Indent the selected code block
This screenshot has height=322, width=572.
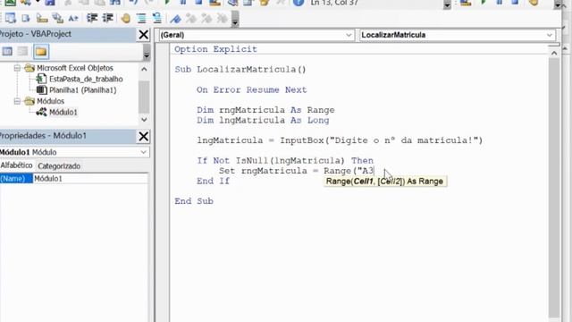pyautogui.click(x=92, y=18)
